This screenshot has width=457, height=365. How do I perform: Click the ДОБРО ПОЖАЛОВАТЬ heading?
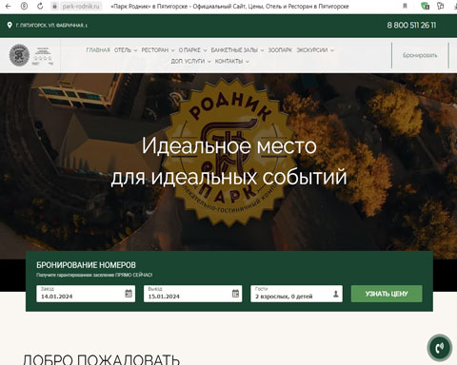click(101, 359)
